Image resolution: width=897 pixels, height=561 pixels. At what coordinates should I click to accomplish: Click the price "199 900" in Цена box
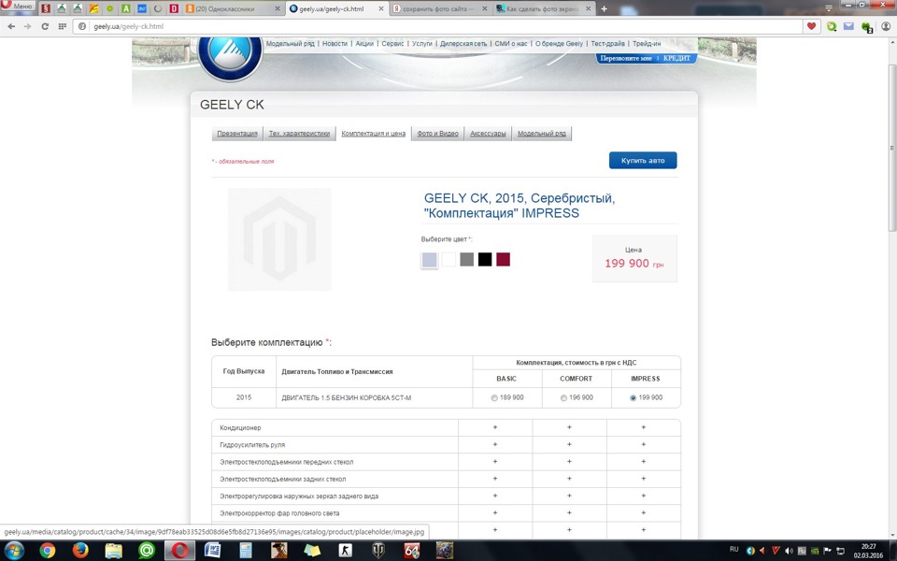point(627,264)
